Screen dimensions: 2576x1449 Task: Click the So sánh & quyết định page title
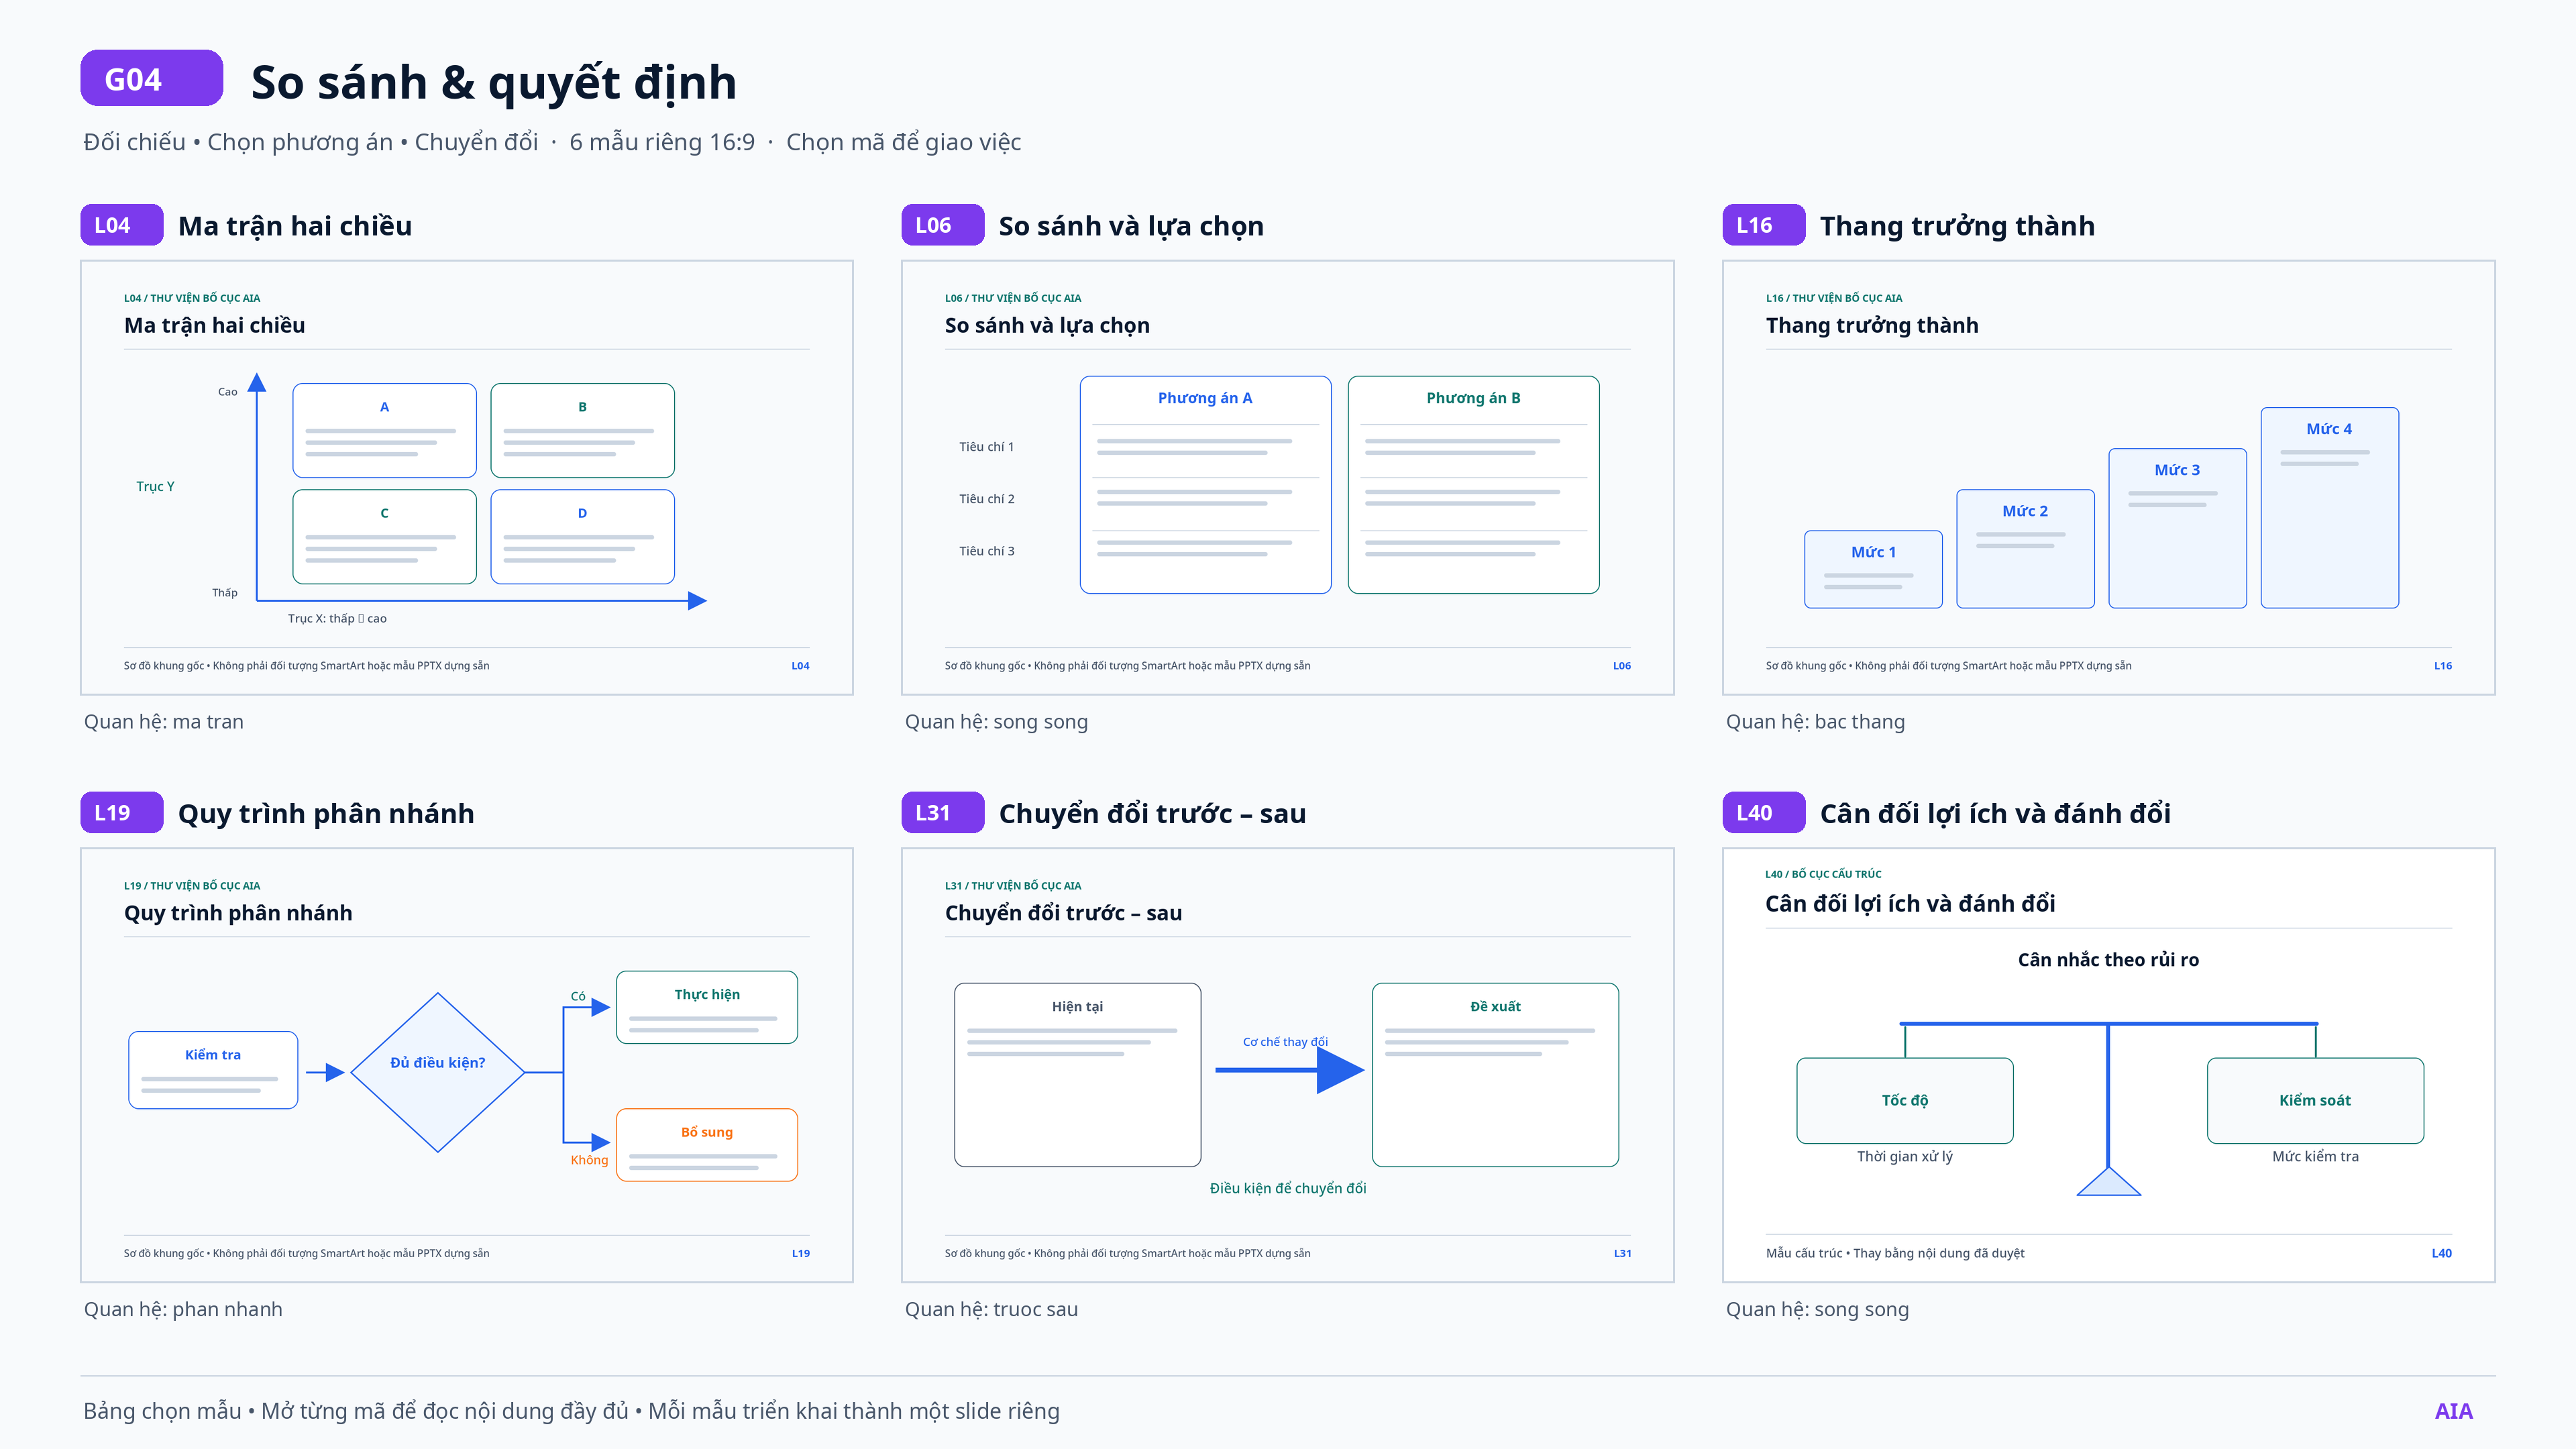pos(494,82)
